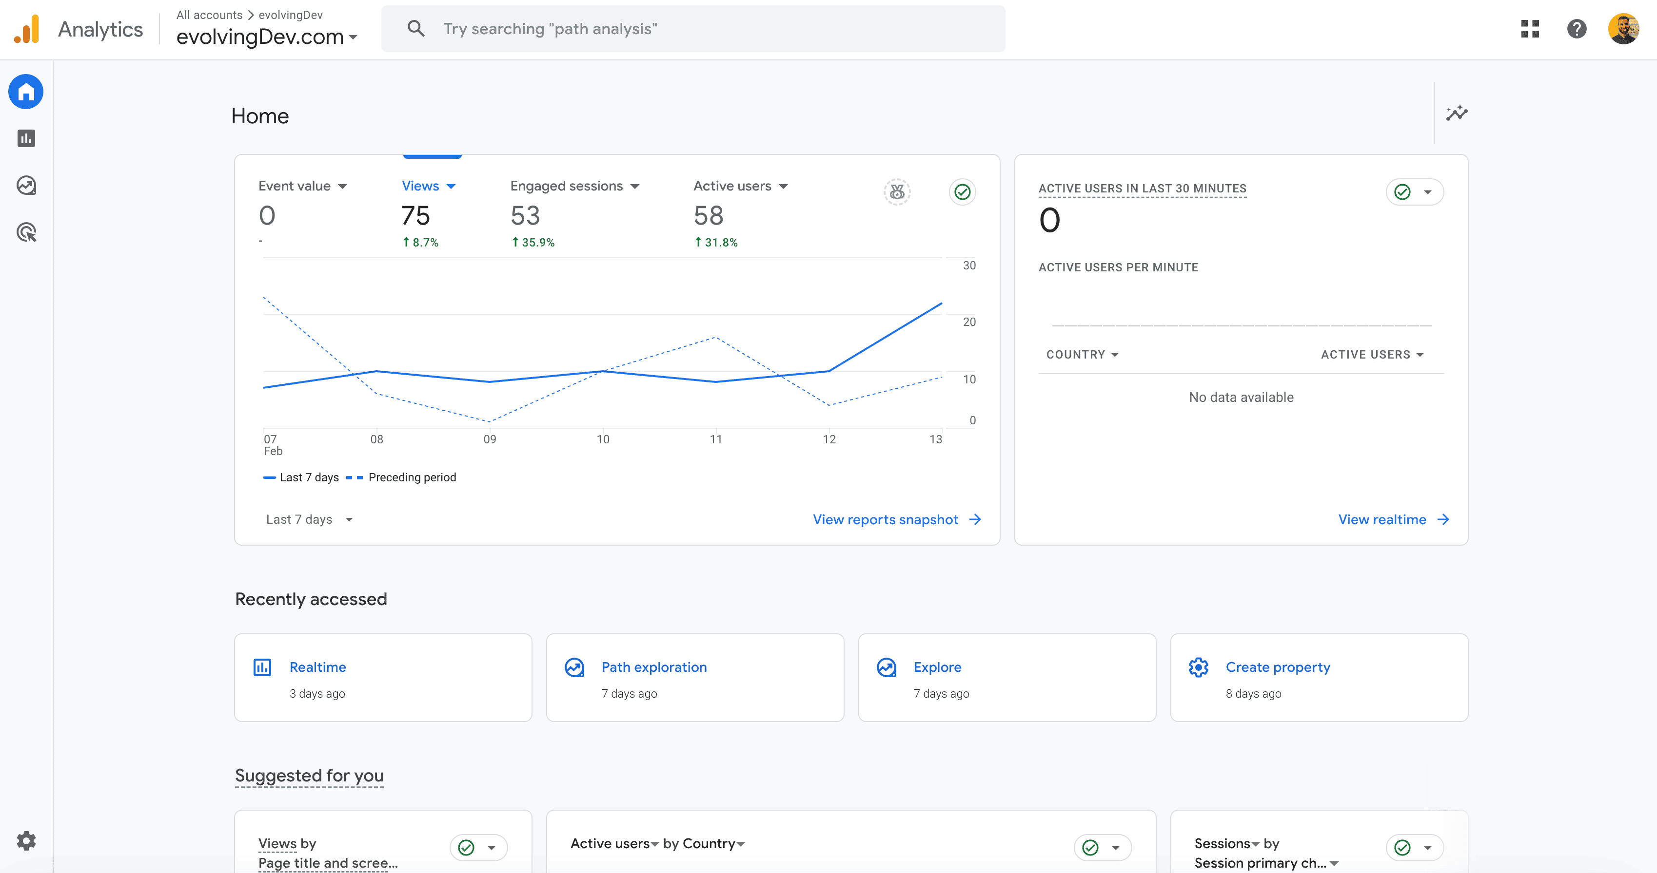1657x873 pixels.
Task: Click the dashed medal icon on overview card
Action: (897, 192)
